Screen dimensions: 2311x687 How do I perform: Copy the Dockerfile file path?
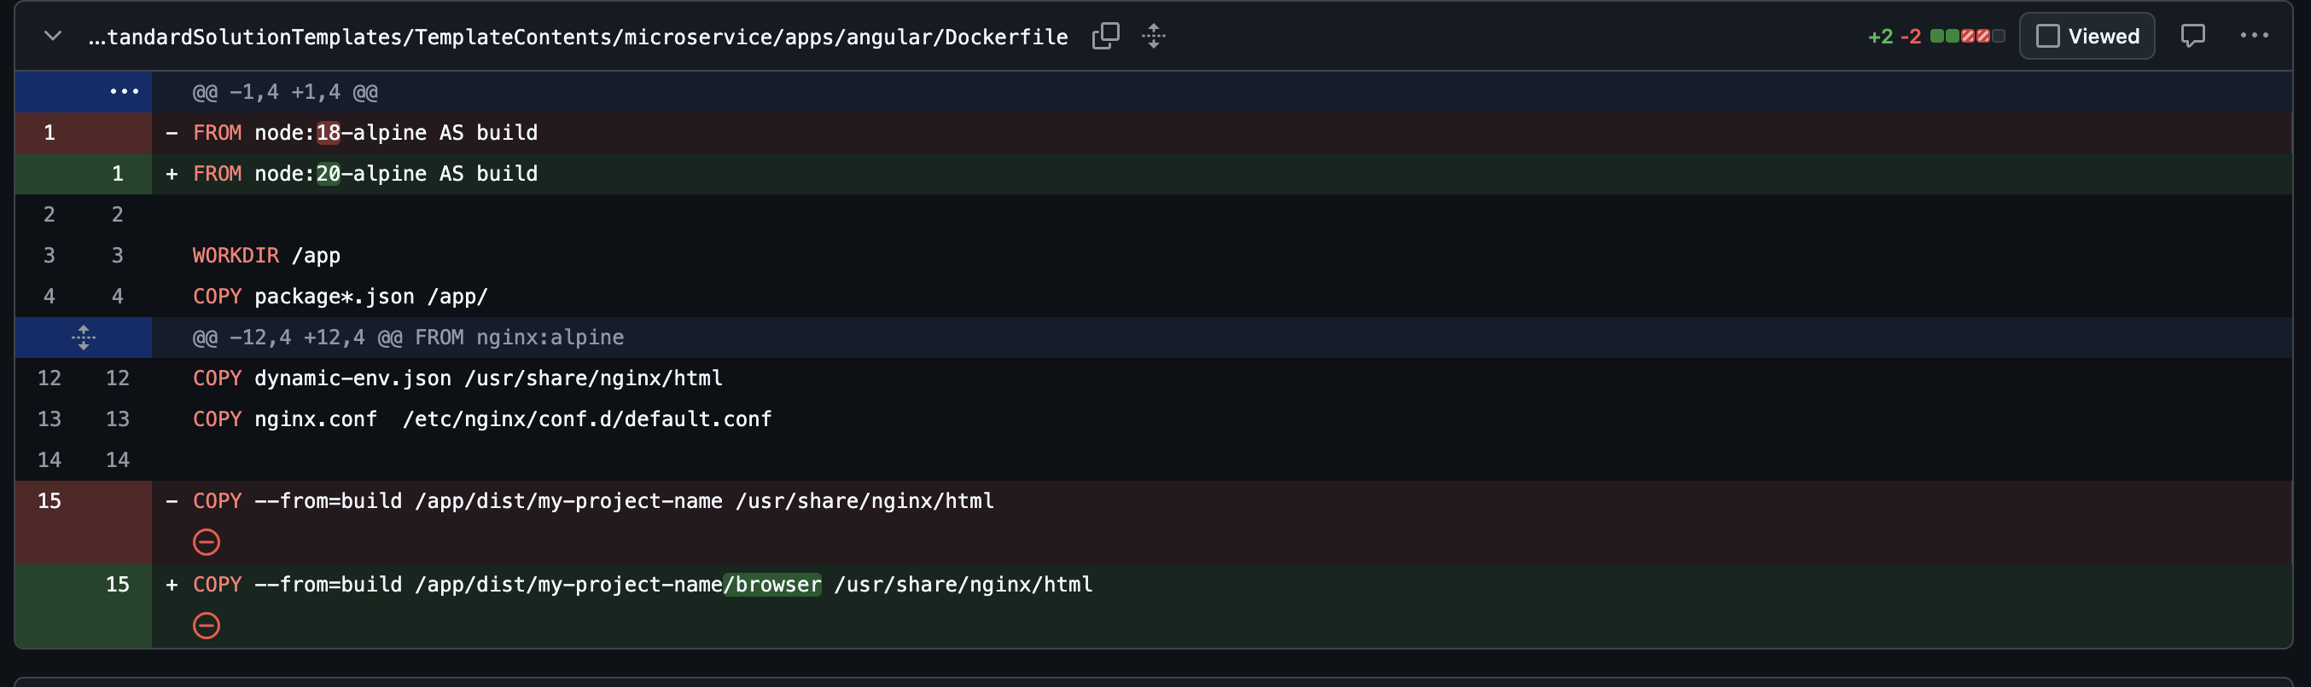pyautogui.click(x=1105, y=36)
